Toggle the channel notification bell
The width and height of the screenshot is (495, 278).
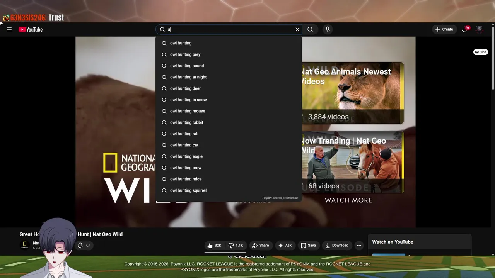[80, 246]
